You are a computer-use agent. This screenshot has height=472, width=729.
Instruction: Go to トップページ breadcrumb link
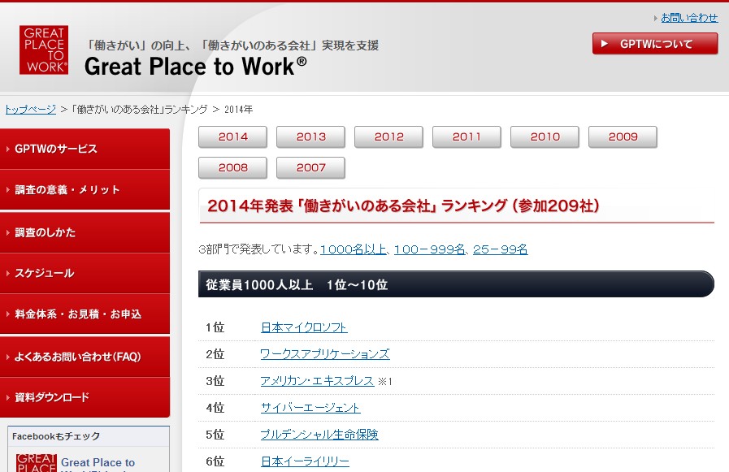coord(31,109)
